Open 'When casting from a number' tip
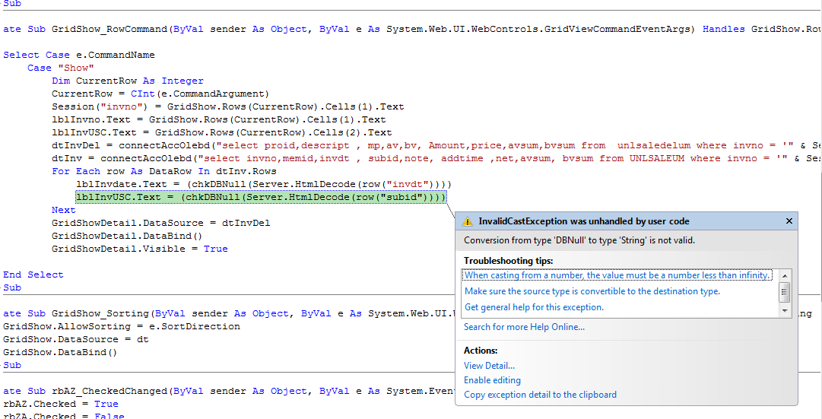The image size is (822, 419). coord(617,275)
